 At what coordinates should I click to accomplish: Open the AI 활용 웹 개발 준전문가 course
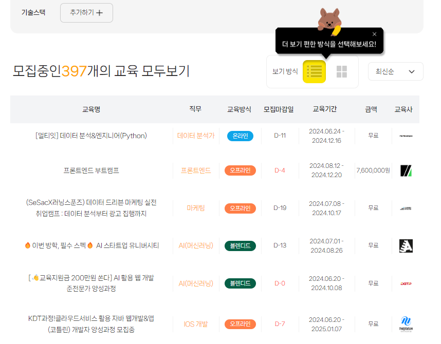(91, 283)
